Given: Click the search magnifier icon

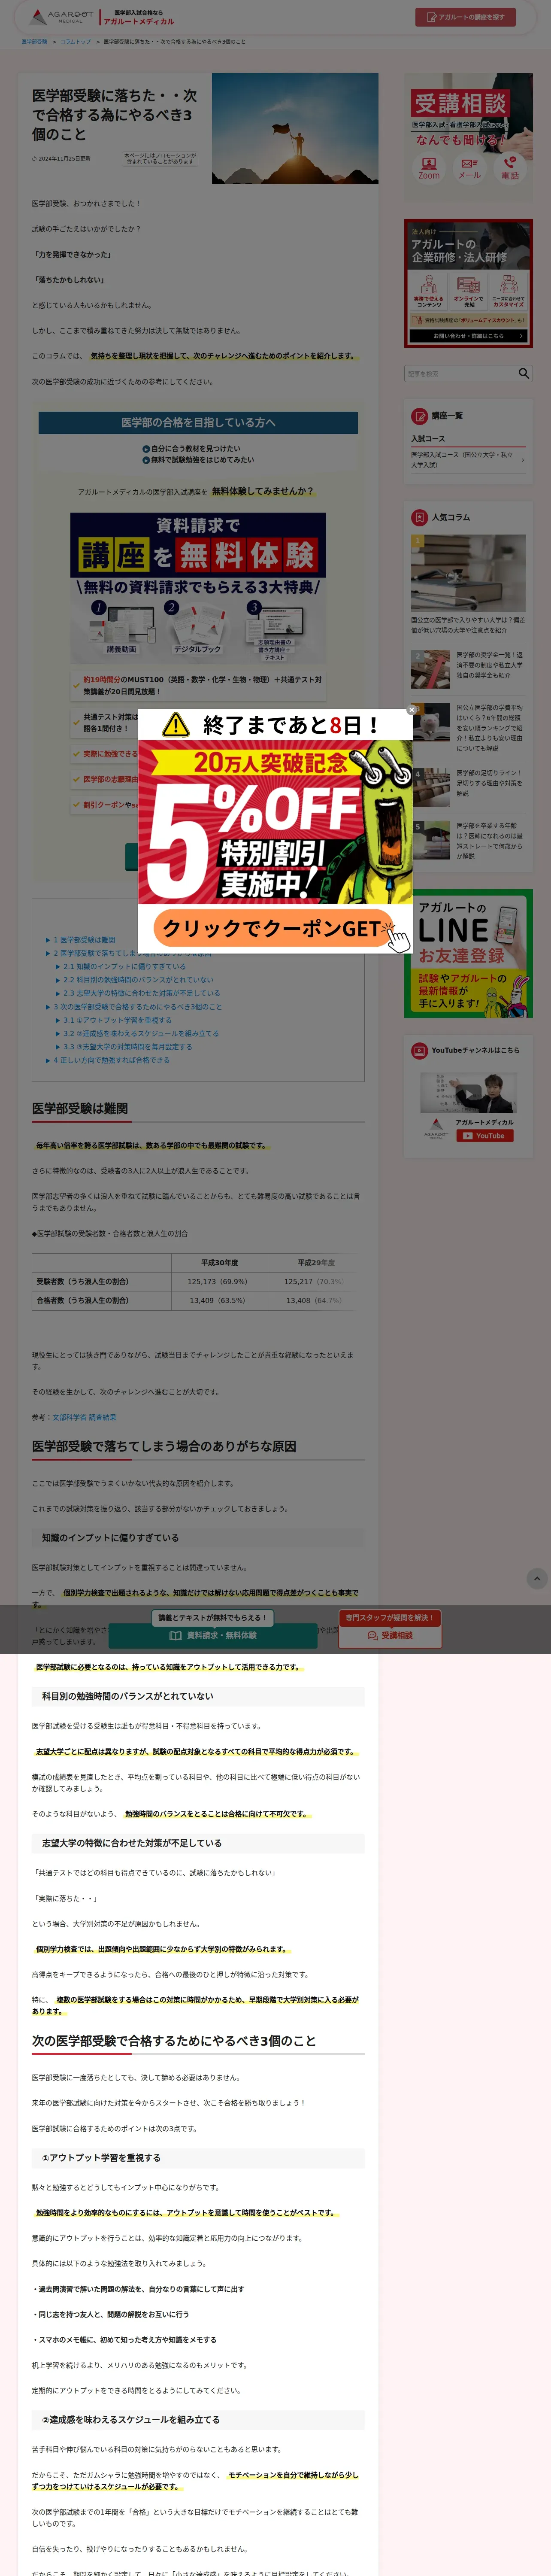Looking at the screenshot, I should coord(524,374).
